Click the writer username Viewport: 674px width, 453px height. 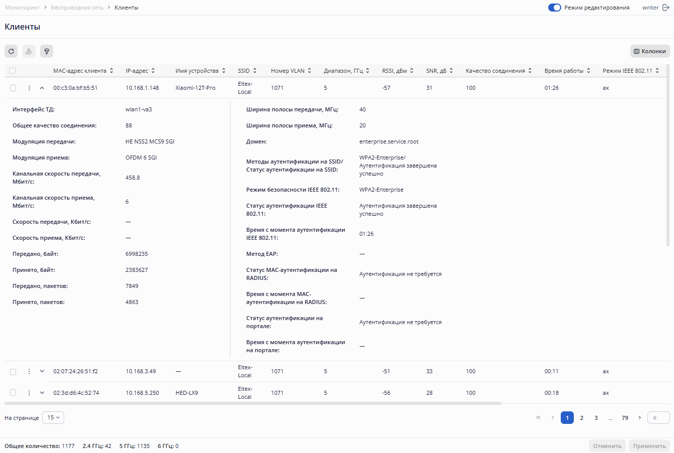650,8
